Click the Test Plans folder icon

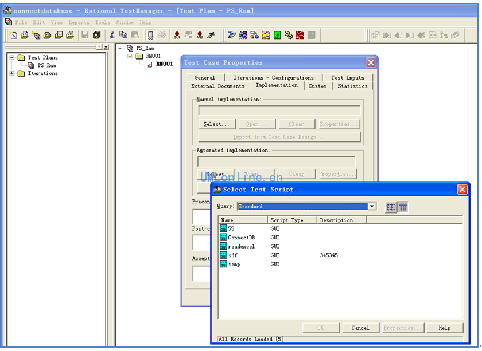[x=21, y=57]
